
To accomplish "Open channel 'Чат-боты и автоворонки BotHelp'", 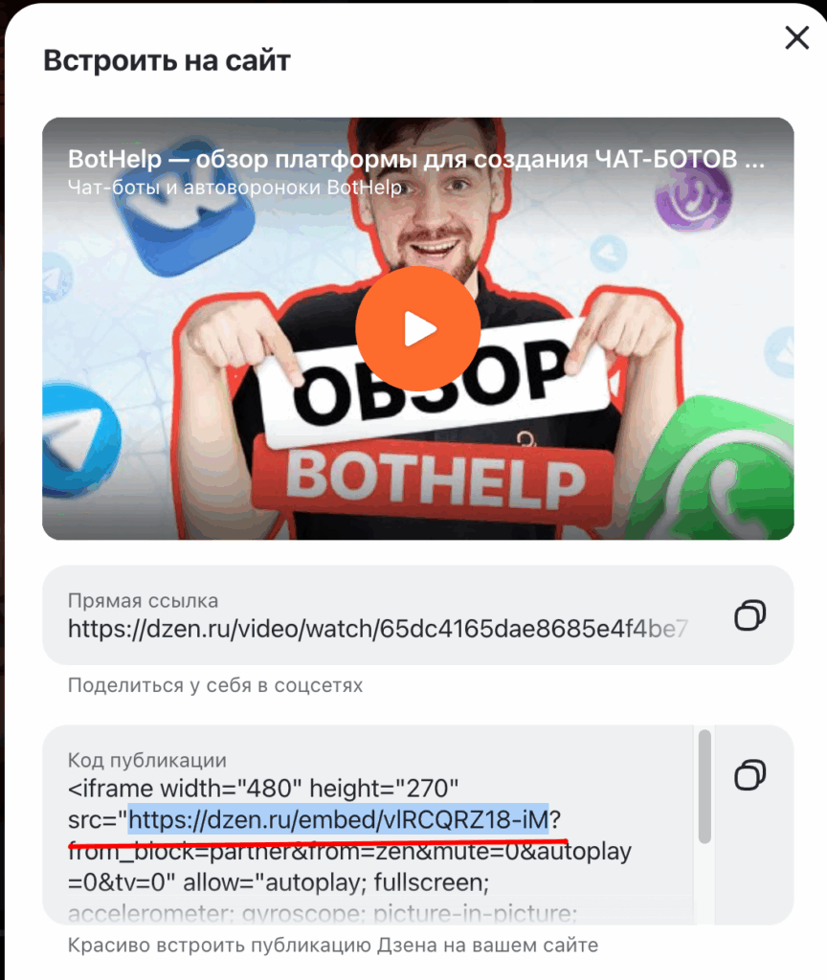I will click(235, 187).
